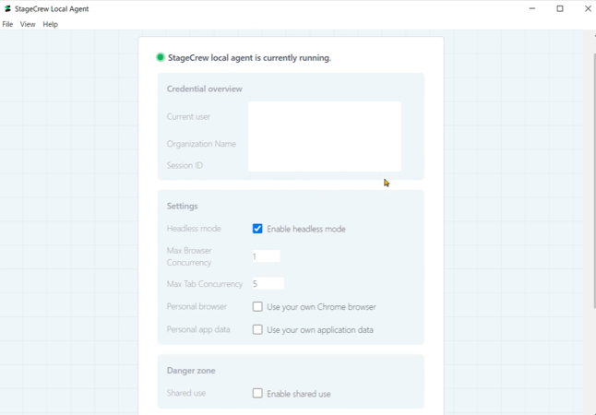
Task: Maximize the StageCrew Local Agent window
Action: 560,8
